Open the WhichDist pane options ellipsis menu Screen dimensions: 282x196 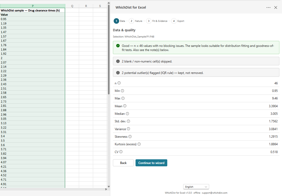click(x=268, y=8)
